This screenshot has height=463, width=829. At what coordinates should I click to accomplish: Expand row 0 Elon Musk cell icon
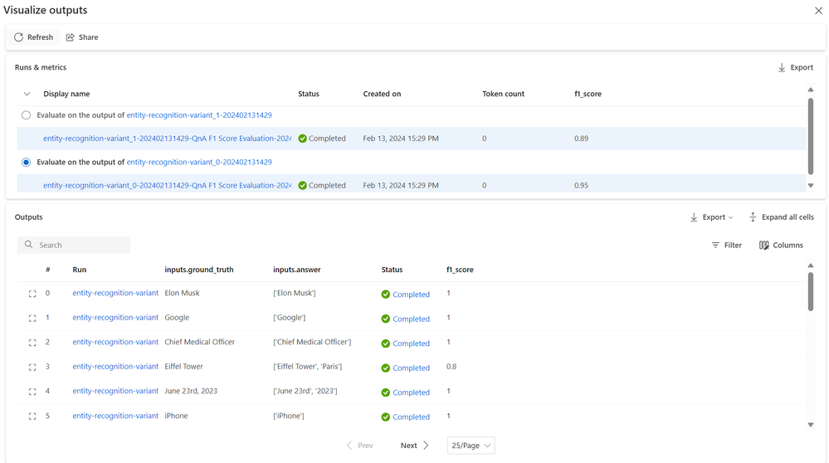pos(32,294)
